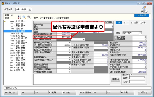Click the 摘要(K) button
This screenshot has width=154, height=97.
click(115, 79)
